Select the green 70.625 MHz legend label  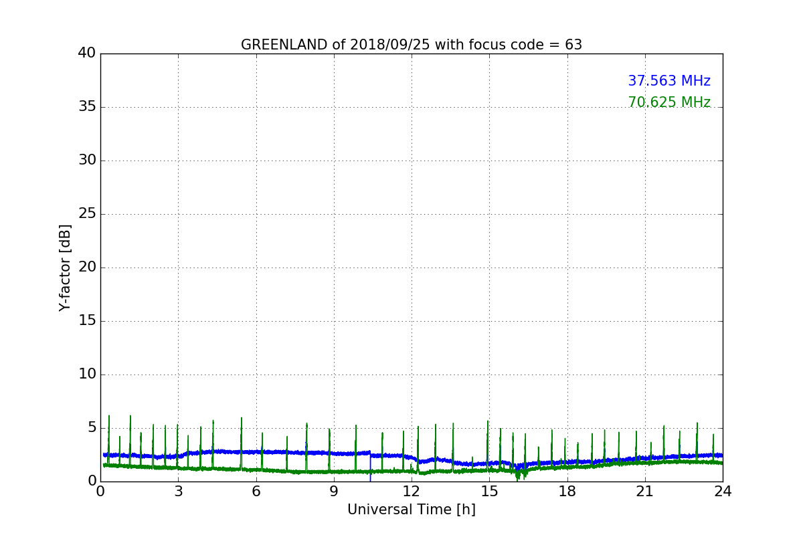pyautogui.click(x=669, y=102)
